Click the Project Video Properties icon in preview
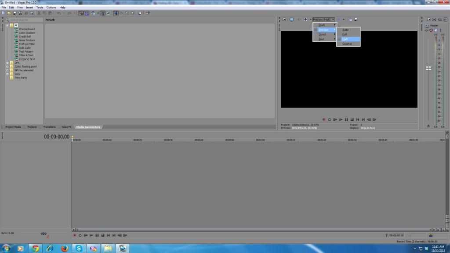 [x=284, y=19]
